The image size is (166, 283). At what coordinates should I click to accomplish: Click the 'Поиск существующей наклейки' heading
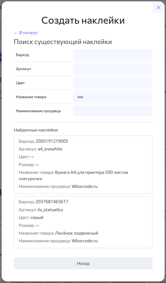point(63,42)
